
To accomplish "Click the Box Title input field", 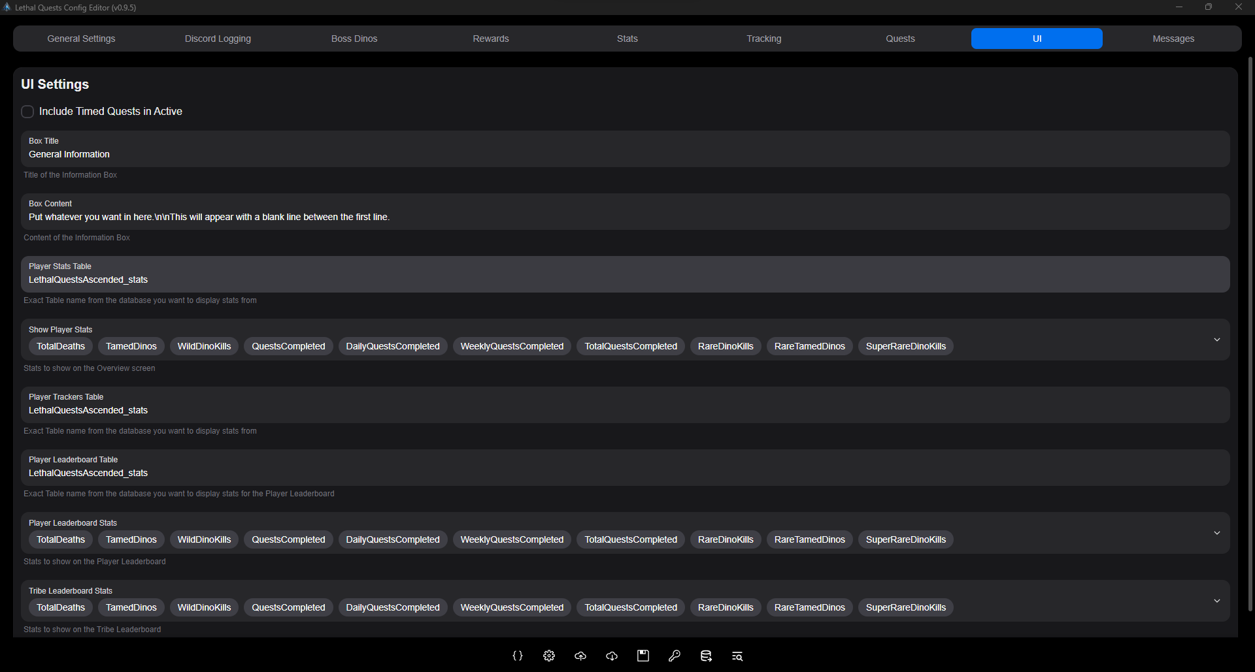I will coord(625,155).
